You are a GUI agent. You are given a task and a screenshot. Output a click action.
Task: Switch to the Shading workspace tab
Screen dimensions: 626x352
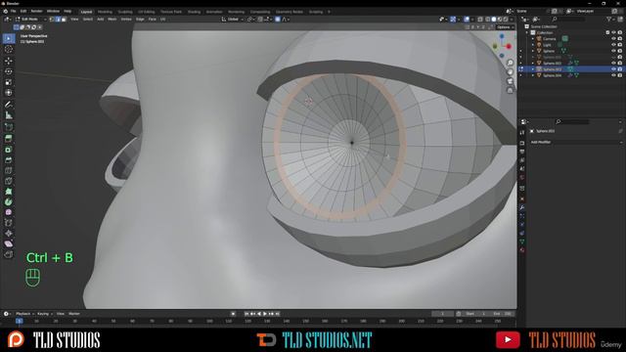click(194, 12)
